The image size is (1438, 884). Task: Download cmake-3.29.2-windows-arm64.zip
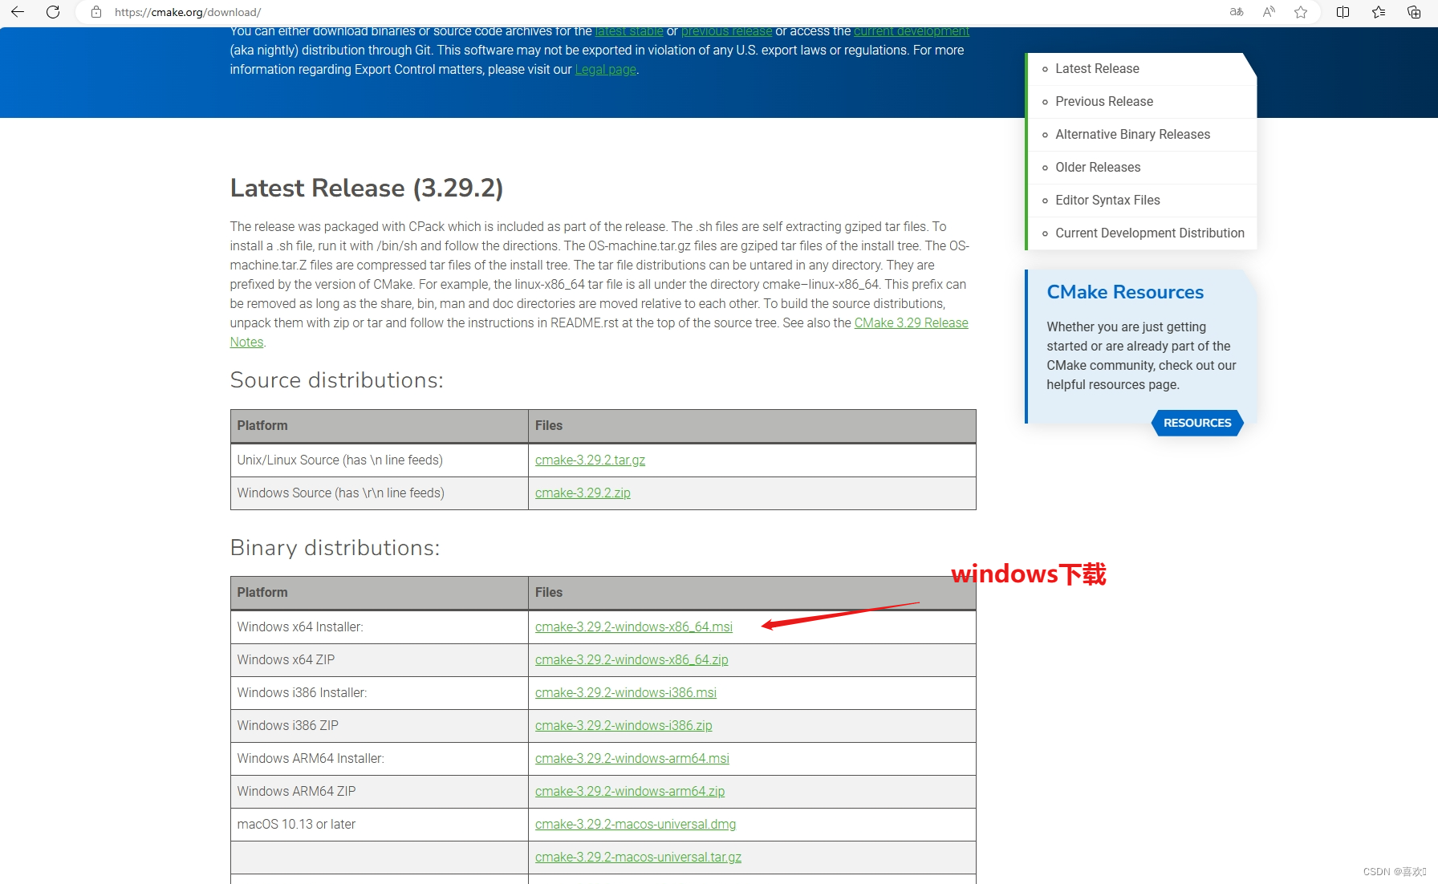(630, 792)
